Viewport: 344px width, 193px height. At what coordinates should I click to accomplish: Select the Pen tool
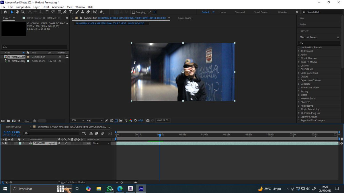click(65, 12)
